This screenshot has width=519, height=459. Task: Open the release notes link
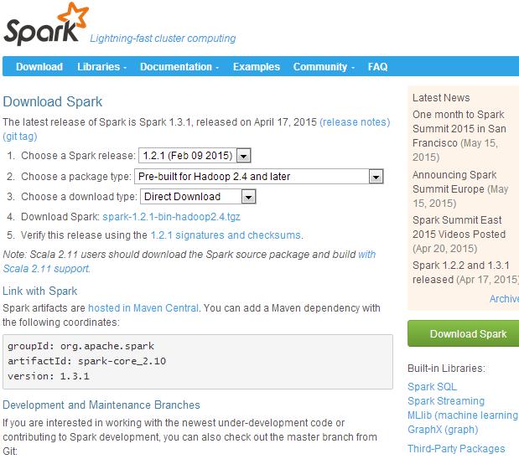pos(355,122)
